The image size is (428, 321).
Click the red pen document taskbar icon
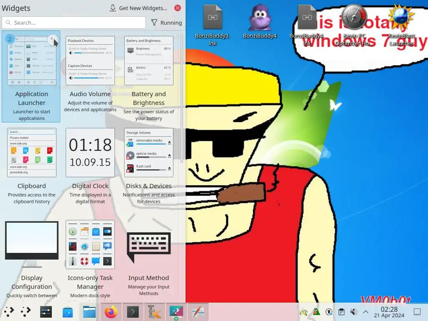pos(198,312)
